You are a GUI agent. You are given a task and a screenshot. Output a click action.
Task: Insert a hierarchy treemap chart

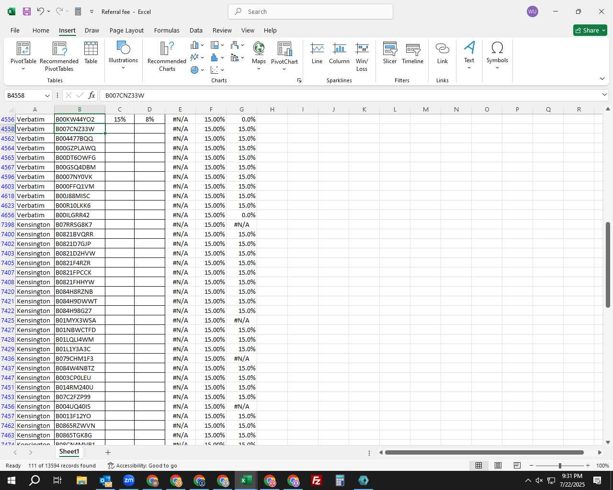(x=217, y=45)
